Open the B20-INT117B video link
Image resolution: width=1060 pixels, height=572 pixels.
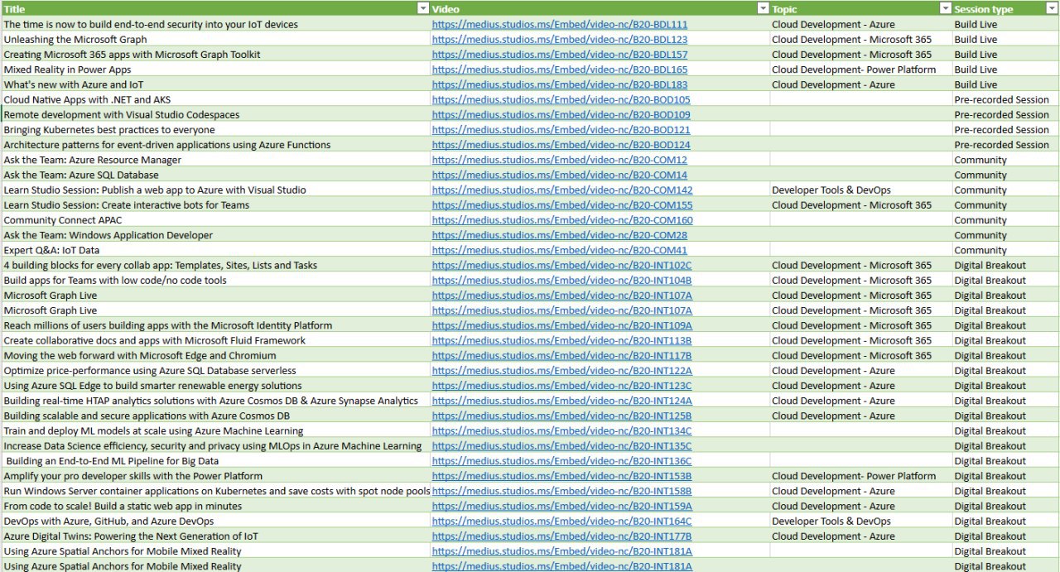[561, 356]
